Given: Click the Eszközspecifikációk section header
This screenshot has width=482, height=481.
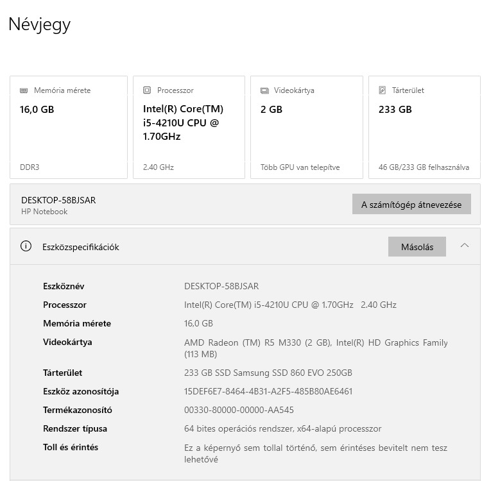Looking at the screenshot, I should (81, 247).
